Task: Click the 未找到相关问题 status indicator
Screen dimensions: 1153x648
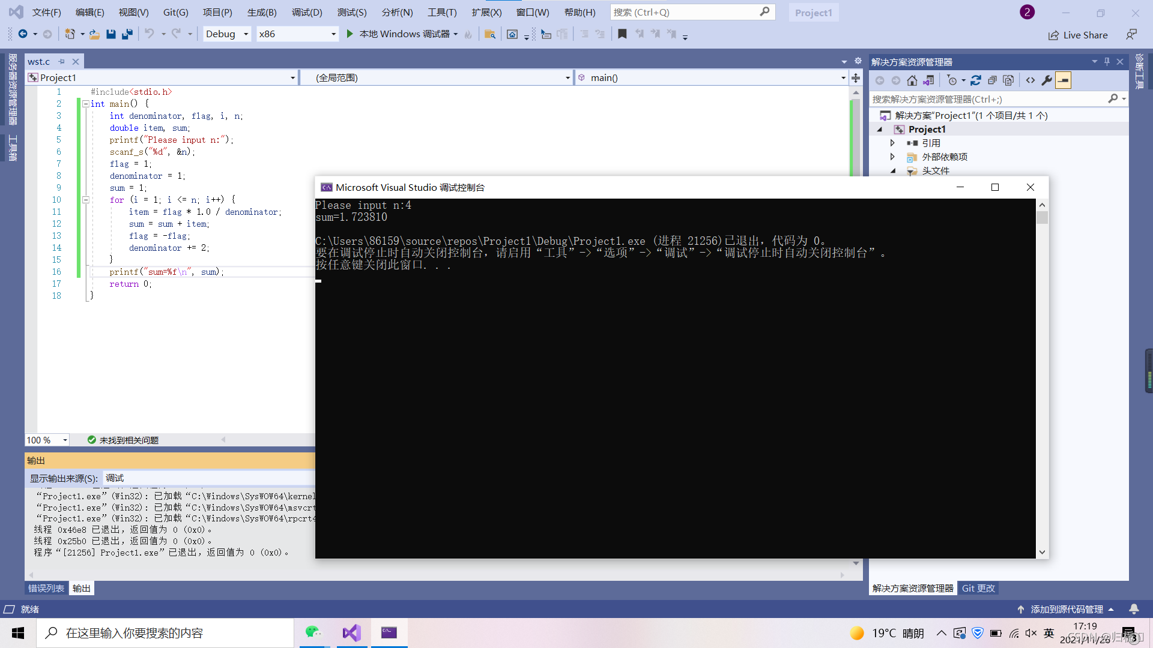Action: 123,440
